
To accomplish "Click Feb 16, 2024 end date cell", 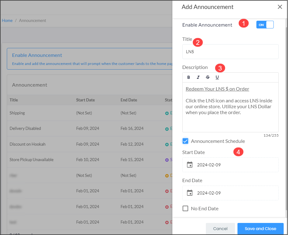I will tap(132, 128).
